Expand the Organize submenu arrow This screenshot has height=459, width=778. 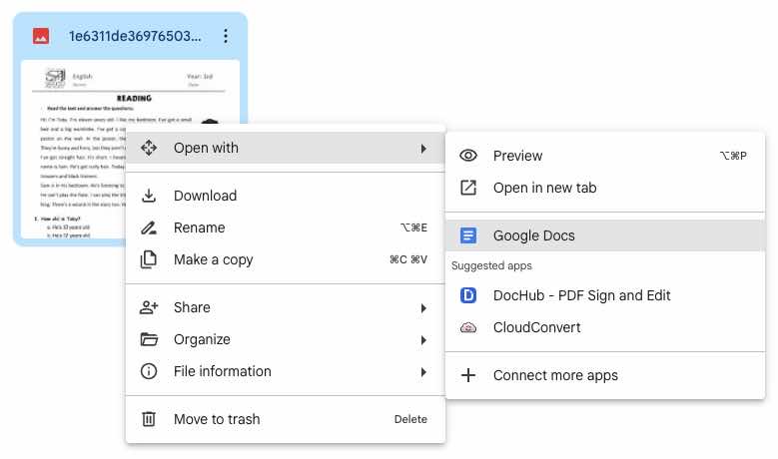423,340
